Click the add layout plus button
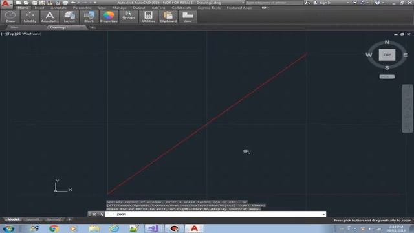Image resolution: width=414 pixels, height=233 pixels. tap(69, 219)
